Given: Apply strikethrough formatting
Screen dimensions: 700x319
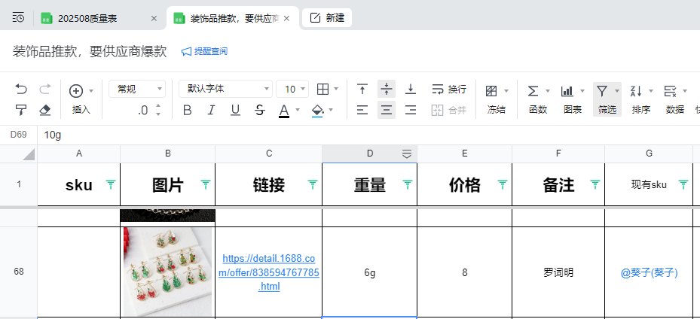Looking at the screenshot, I should click(x=260, y=111).
